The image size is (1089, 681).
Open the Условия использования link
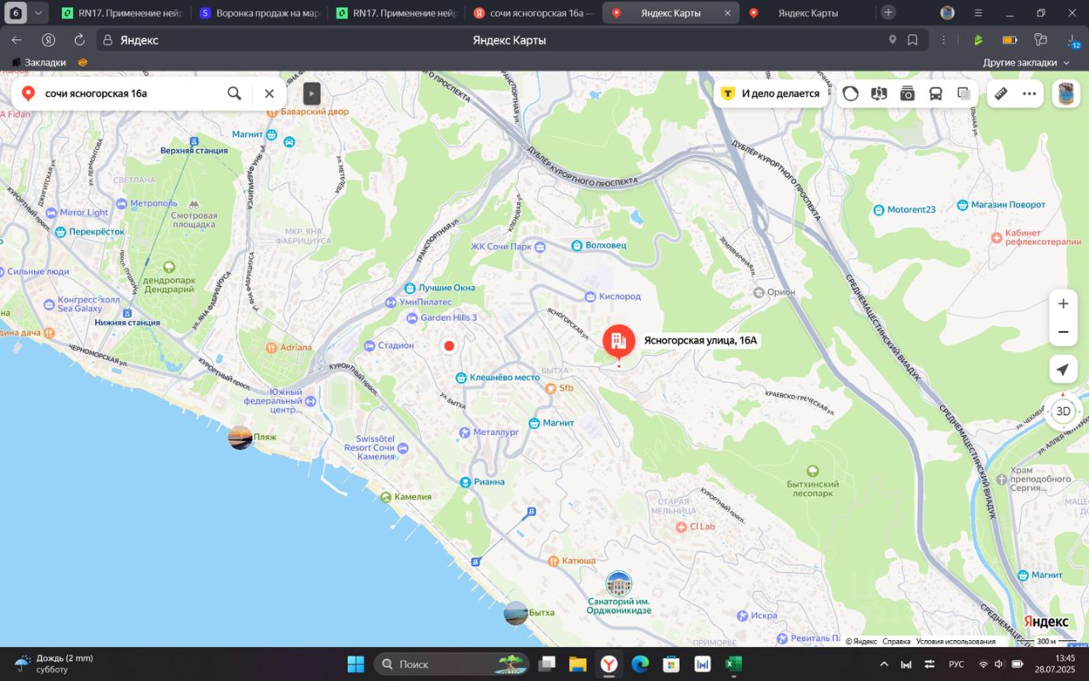click(955, 642)
